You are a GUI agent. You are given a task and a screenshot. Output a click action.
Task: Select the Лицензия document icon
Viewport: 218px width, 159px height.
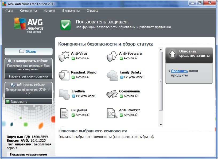coord(64,113)
